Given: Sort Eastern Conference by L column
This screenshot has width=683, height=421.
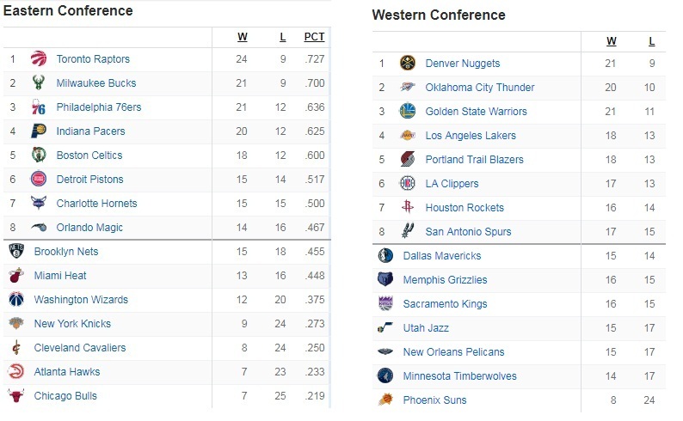Looking at the screenshot, I should click(283, 37).
